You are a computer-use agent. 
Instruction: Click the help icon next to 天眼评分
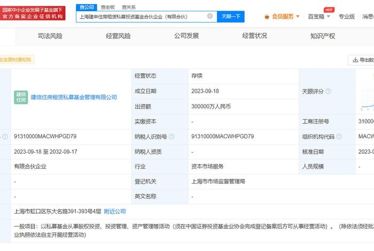329,91
